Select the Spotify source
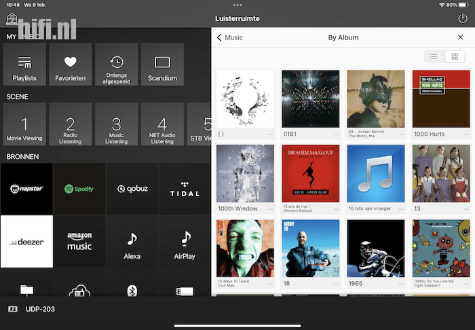Image resolution: width=475 pixels, height=330 pixels. [79, 189]
